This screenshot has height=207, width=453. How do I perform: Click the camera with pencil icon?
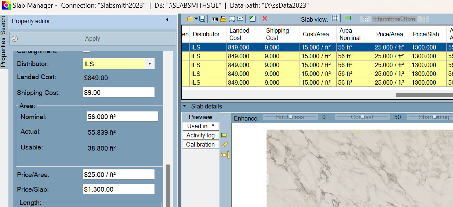click(x=225, y=155)
